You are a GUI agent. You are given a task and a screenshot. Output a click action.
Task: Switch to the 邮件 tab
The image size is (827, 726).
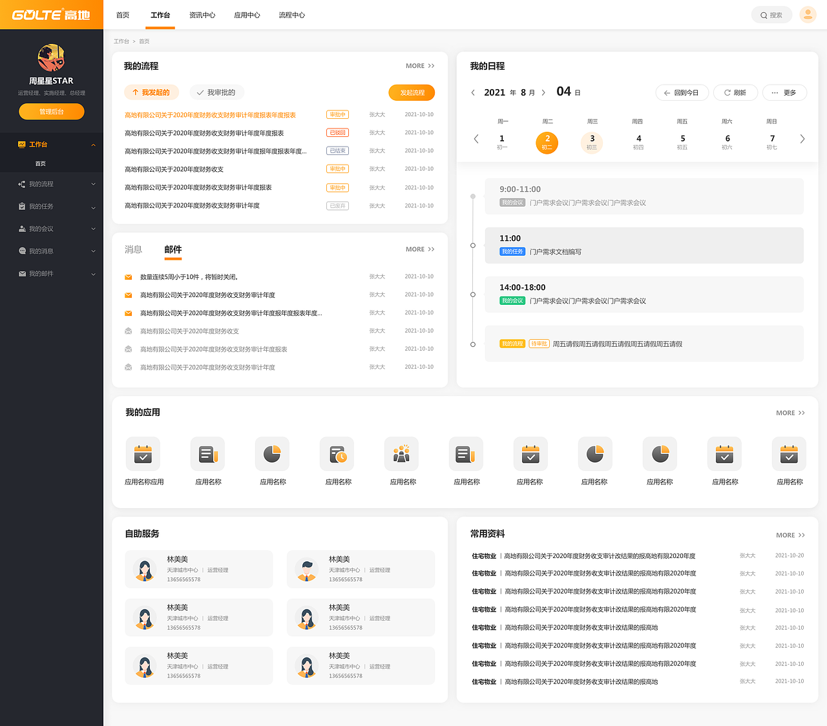pos(173,249)
